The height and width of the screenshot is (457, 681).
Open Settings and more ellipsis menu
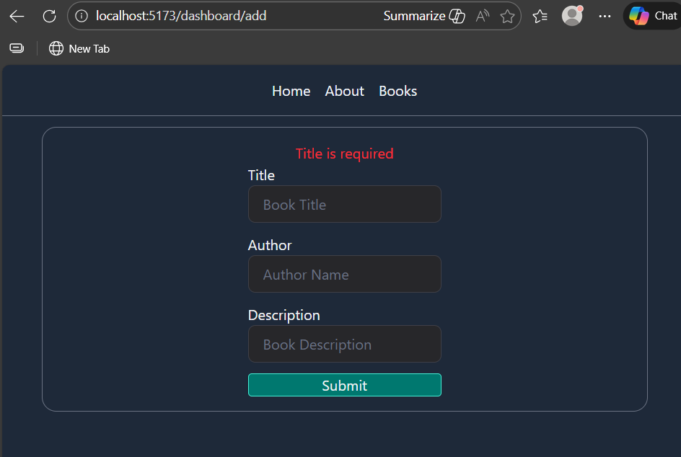click(x=605, y=17)
